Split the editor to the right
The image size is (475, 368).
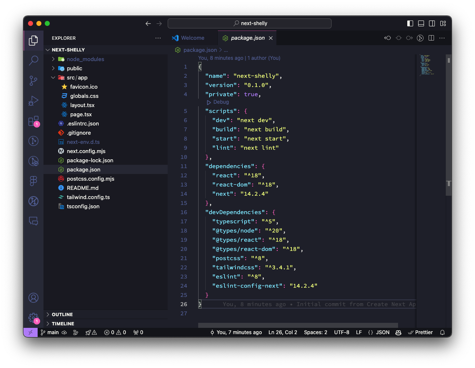pyautogui.click(x=431, y=38)
